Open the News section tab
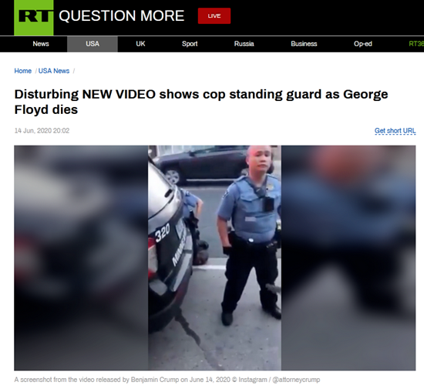Viewport: 424px width, 385px height. tap(41, 44)
